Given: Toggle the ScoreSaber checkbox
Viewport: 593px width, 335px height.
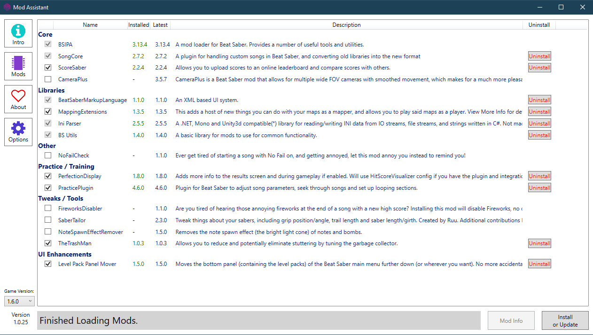Looking at the screenshot, I should click(x=48, y=68).
